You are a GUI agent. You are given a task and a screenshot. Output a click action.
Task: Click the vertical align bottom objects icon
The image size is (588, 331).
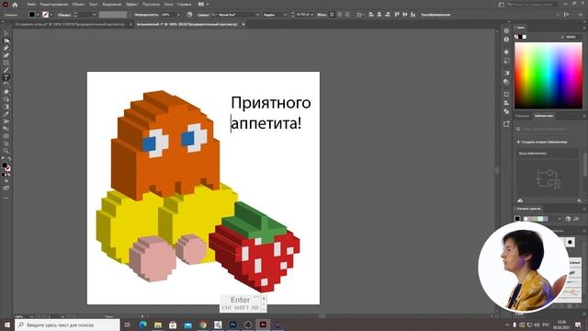[413, 15]
